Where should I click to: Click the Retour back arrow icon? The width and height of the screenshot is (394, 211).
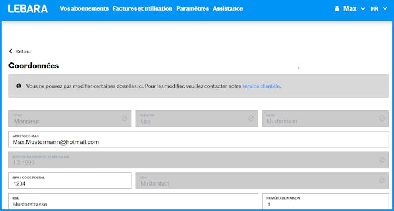[x=10, y=51]
